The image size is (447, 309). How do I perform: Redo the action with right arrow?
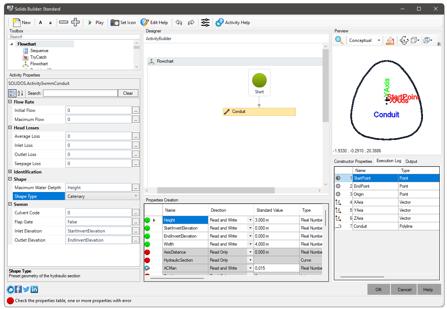pos(191,23)
